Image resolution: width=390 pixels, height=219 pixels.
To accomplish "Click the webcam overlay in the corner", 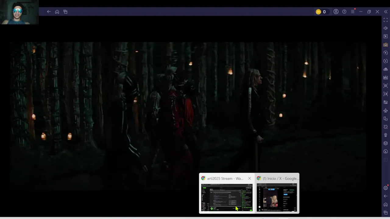I will click(19, 12).
